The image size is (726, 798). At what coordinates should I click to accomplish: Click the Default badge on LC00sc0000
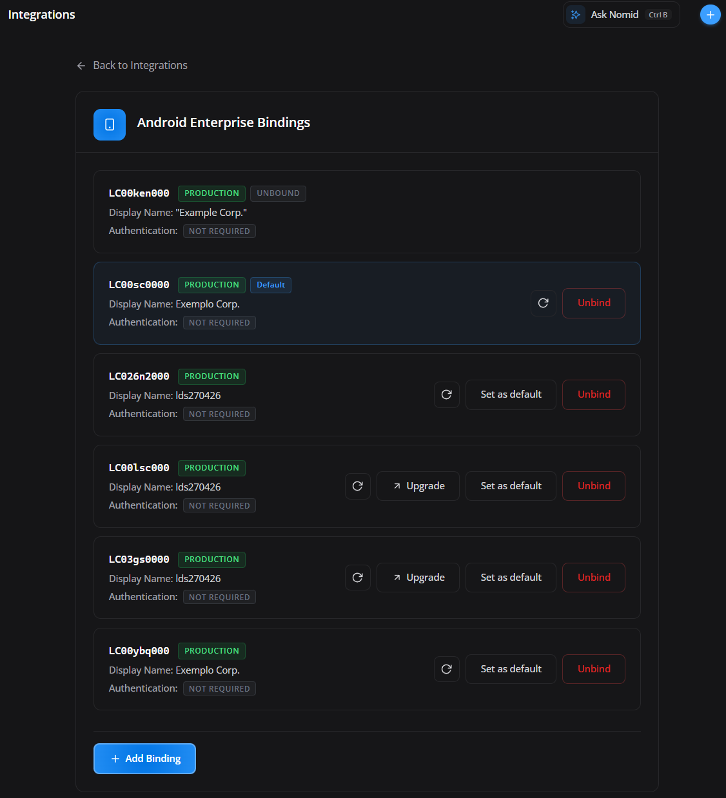pyautogui.click(x=271, y=285)
